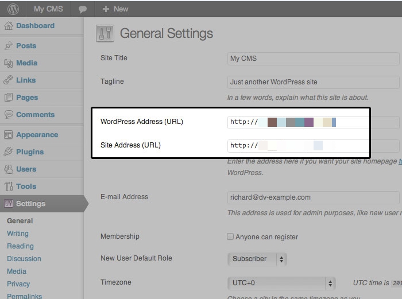Go to Writing settings submenu

18,234
